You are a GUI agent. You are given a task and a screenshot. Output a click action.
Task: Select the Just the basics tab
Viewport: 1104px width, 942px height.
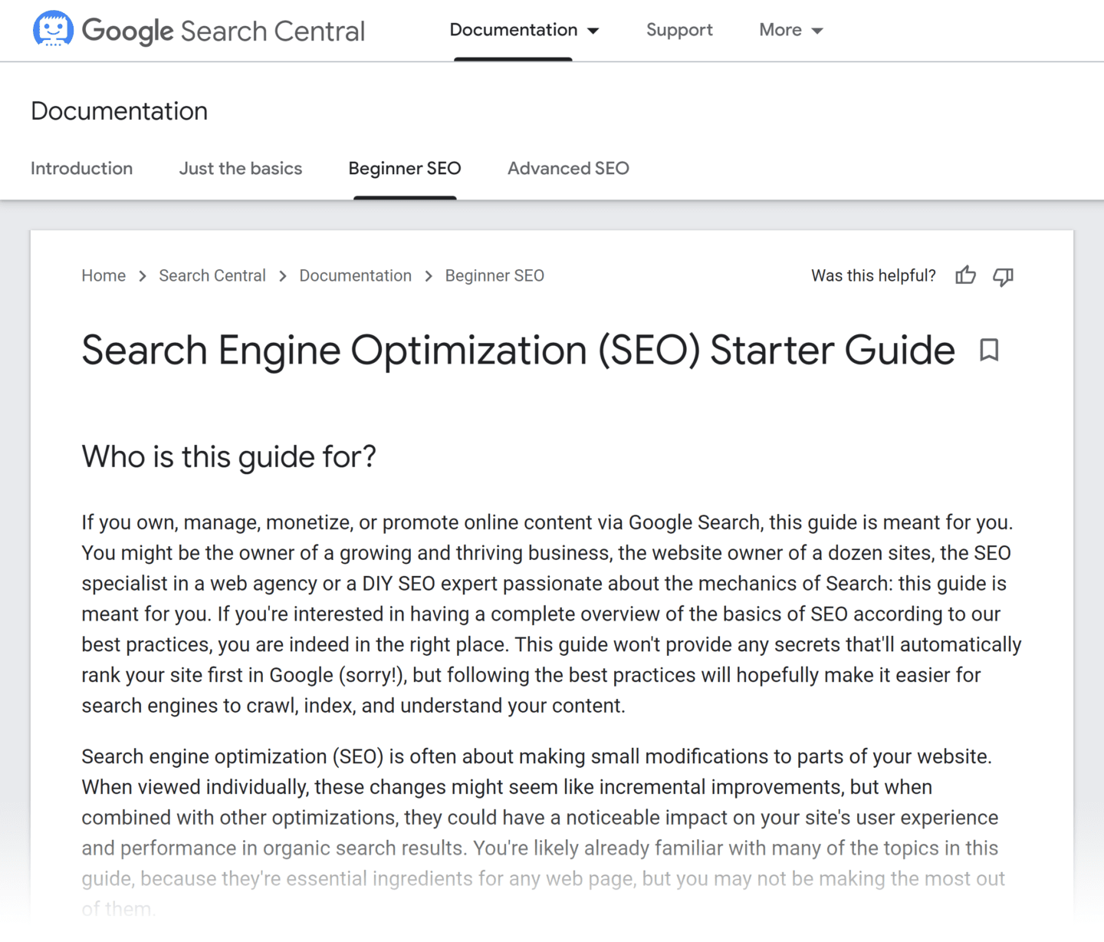click(x=240, y=168)
